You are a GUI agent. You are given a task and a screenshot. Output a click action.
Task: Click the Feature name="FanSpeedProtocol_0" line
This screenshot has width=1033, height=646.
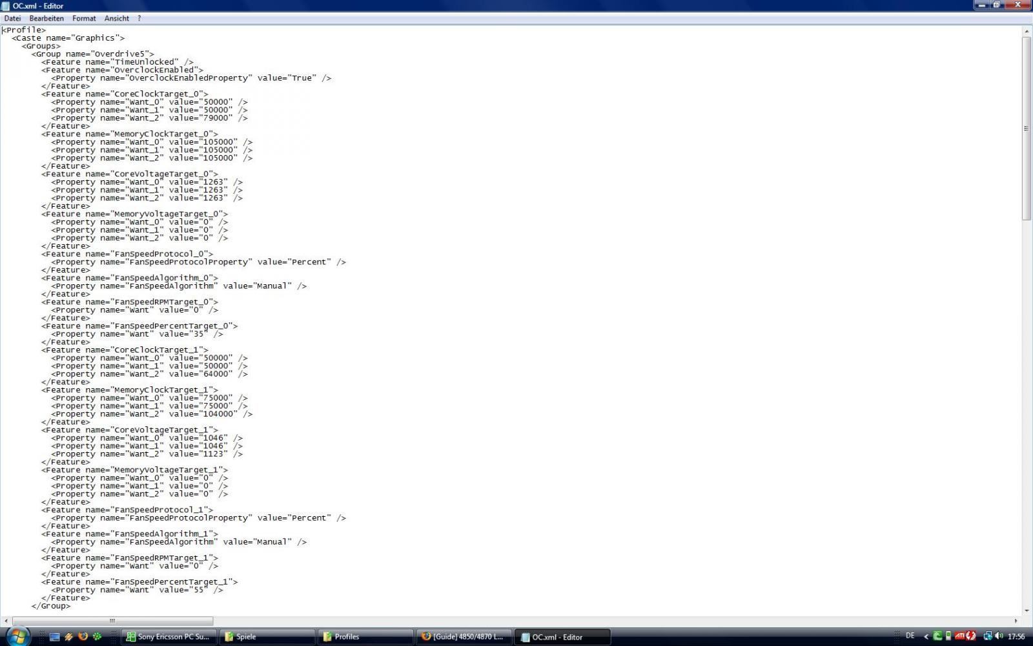(x=127, y=255)
